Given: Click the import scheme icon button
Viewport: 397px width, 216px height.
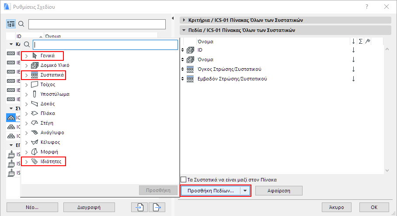Looking at the screenshot, I should coord(139,207).
